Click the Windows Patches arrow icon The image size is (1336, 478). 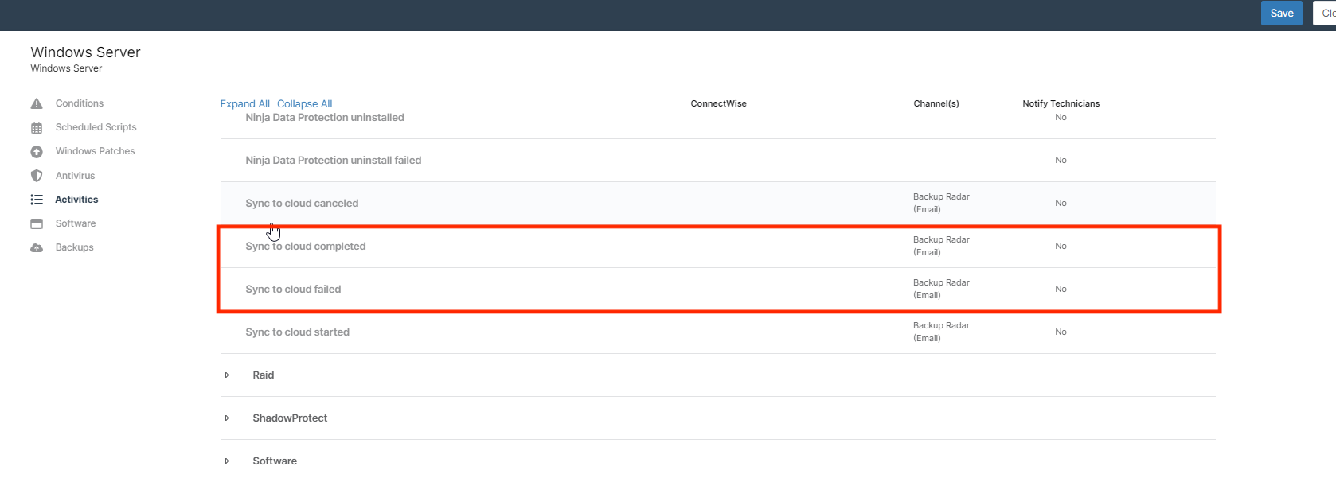point(37,152)
